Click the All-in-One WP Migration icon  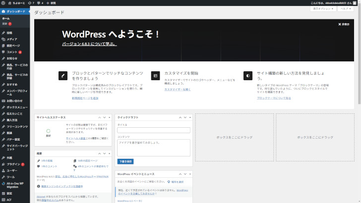[x=3, y=184]
